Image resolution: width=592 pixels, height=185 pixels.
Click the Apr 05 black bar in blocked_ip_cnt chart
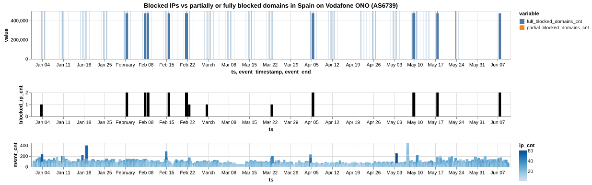click(x=313, y=104)
